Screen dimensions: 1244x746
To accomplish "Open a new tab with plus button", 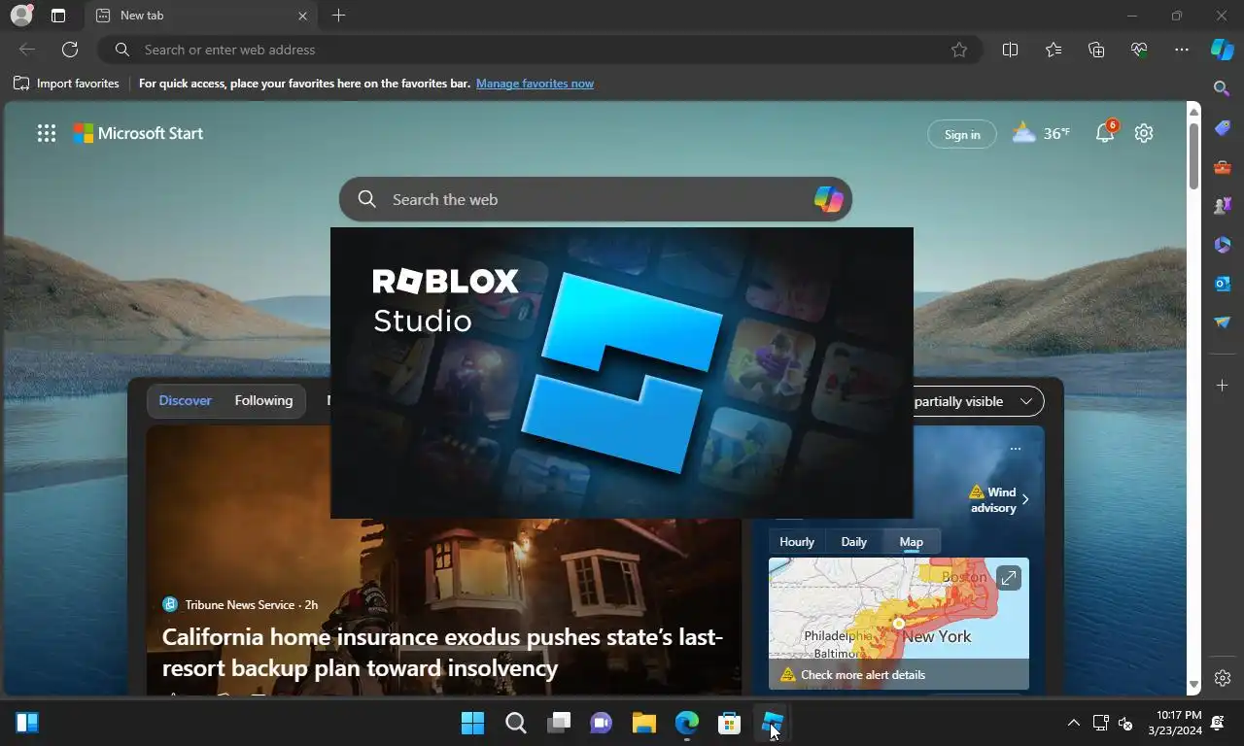I will pos(338,16).
